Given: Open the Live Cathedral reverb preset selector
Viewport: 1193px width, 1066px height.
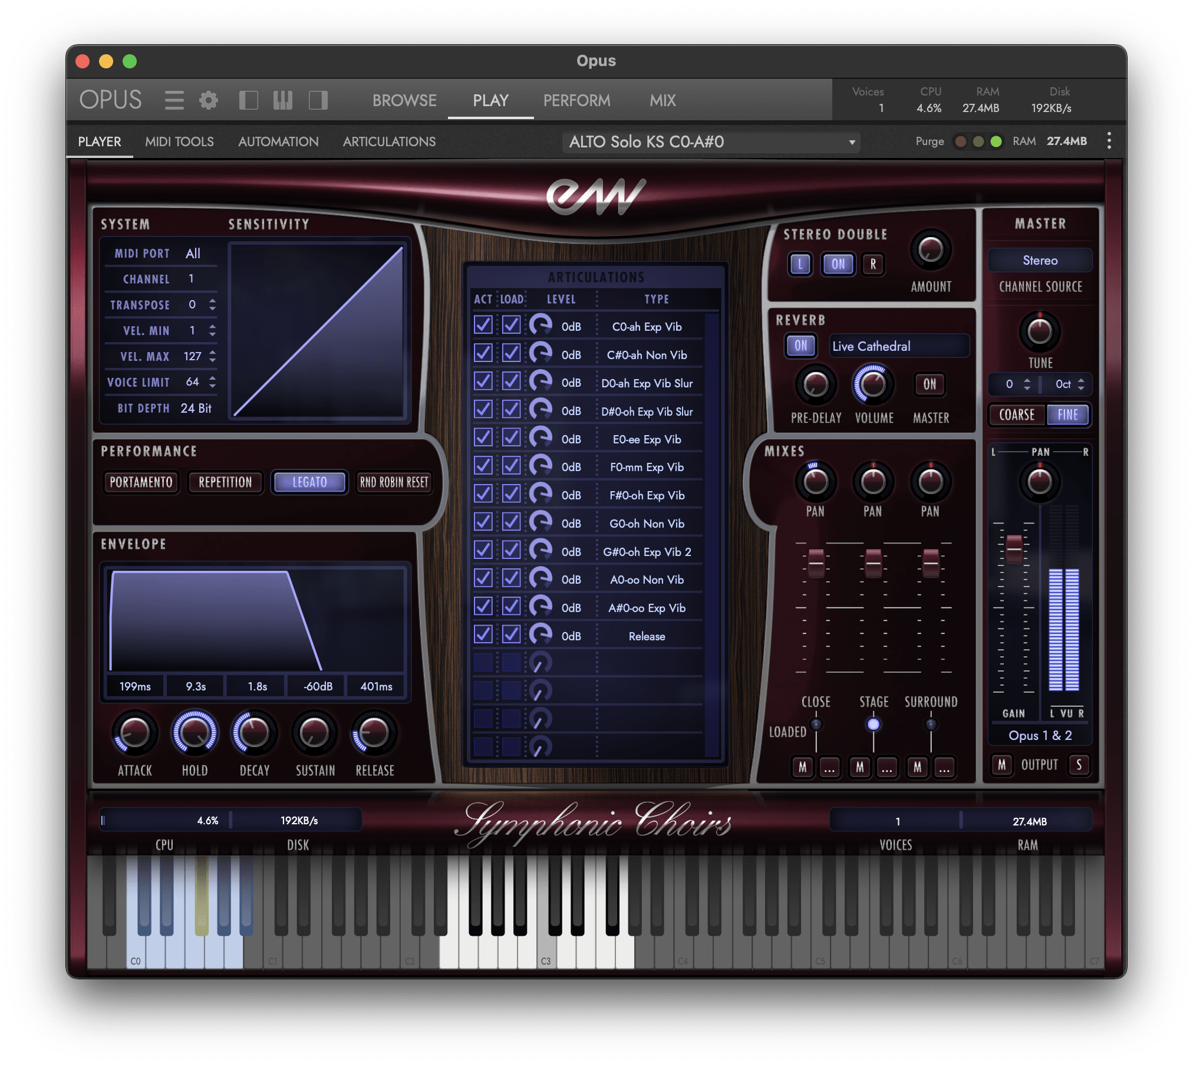Looking at the screenshot, I should [898, 346].
